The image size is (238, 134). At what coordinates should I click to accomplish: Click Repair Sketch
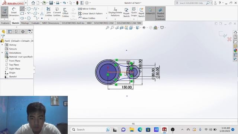click(x=126, y=12)
